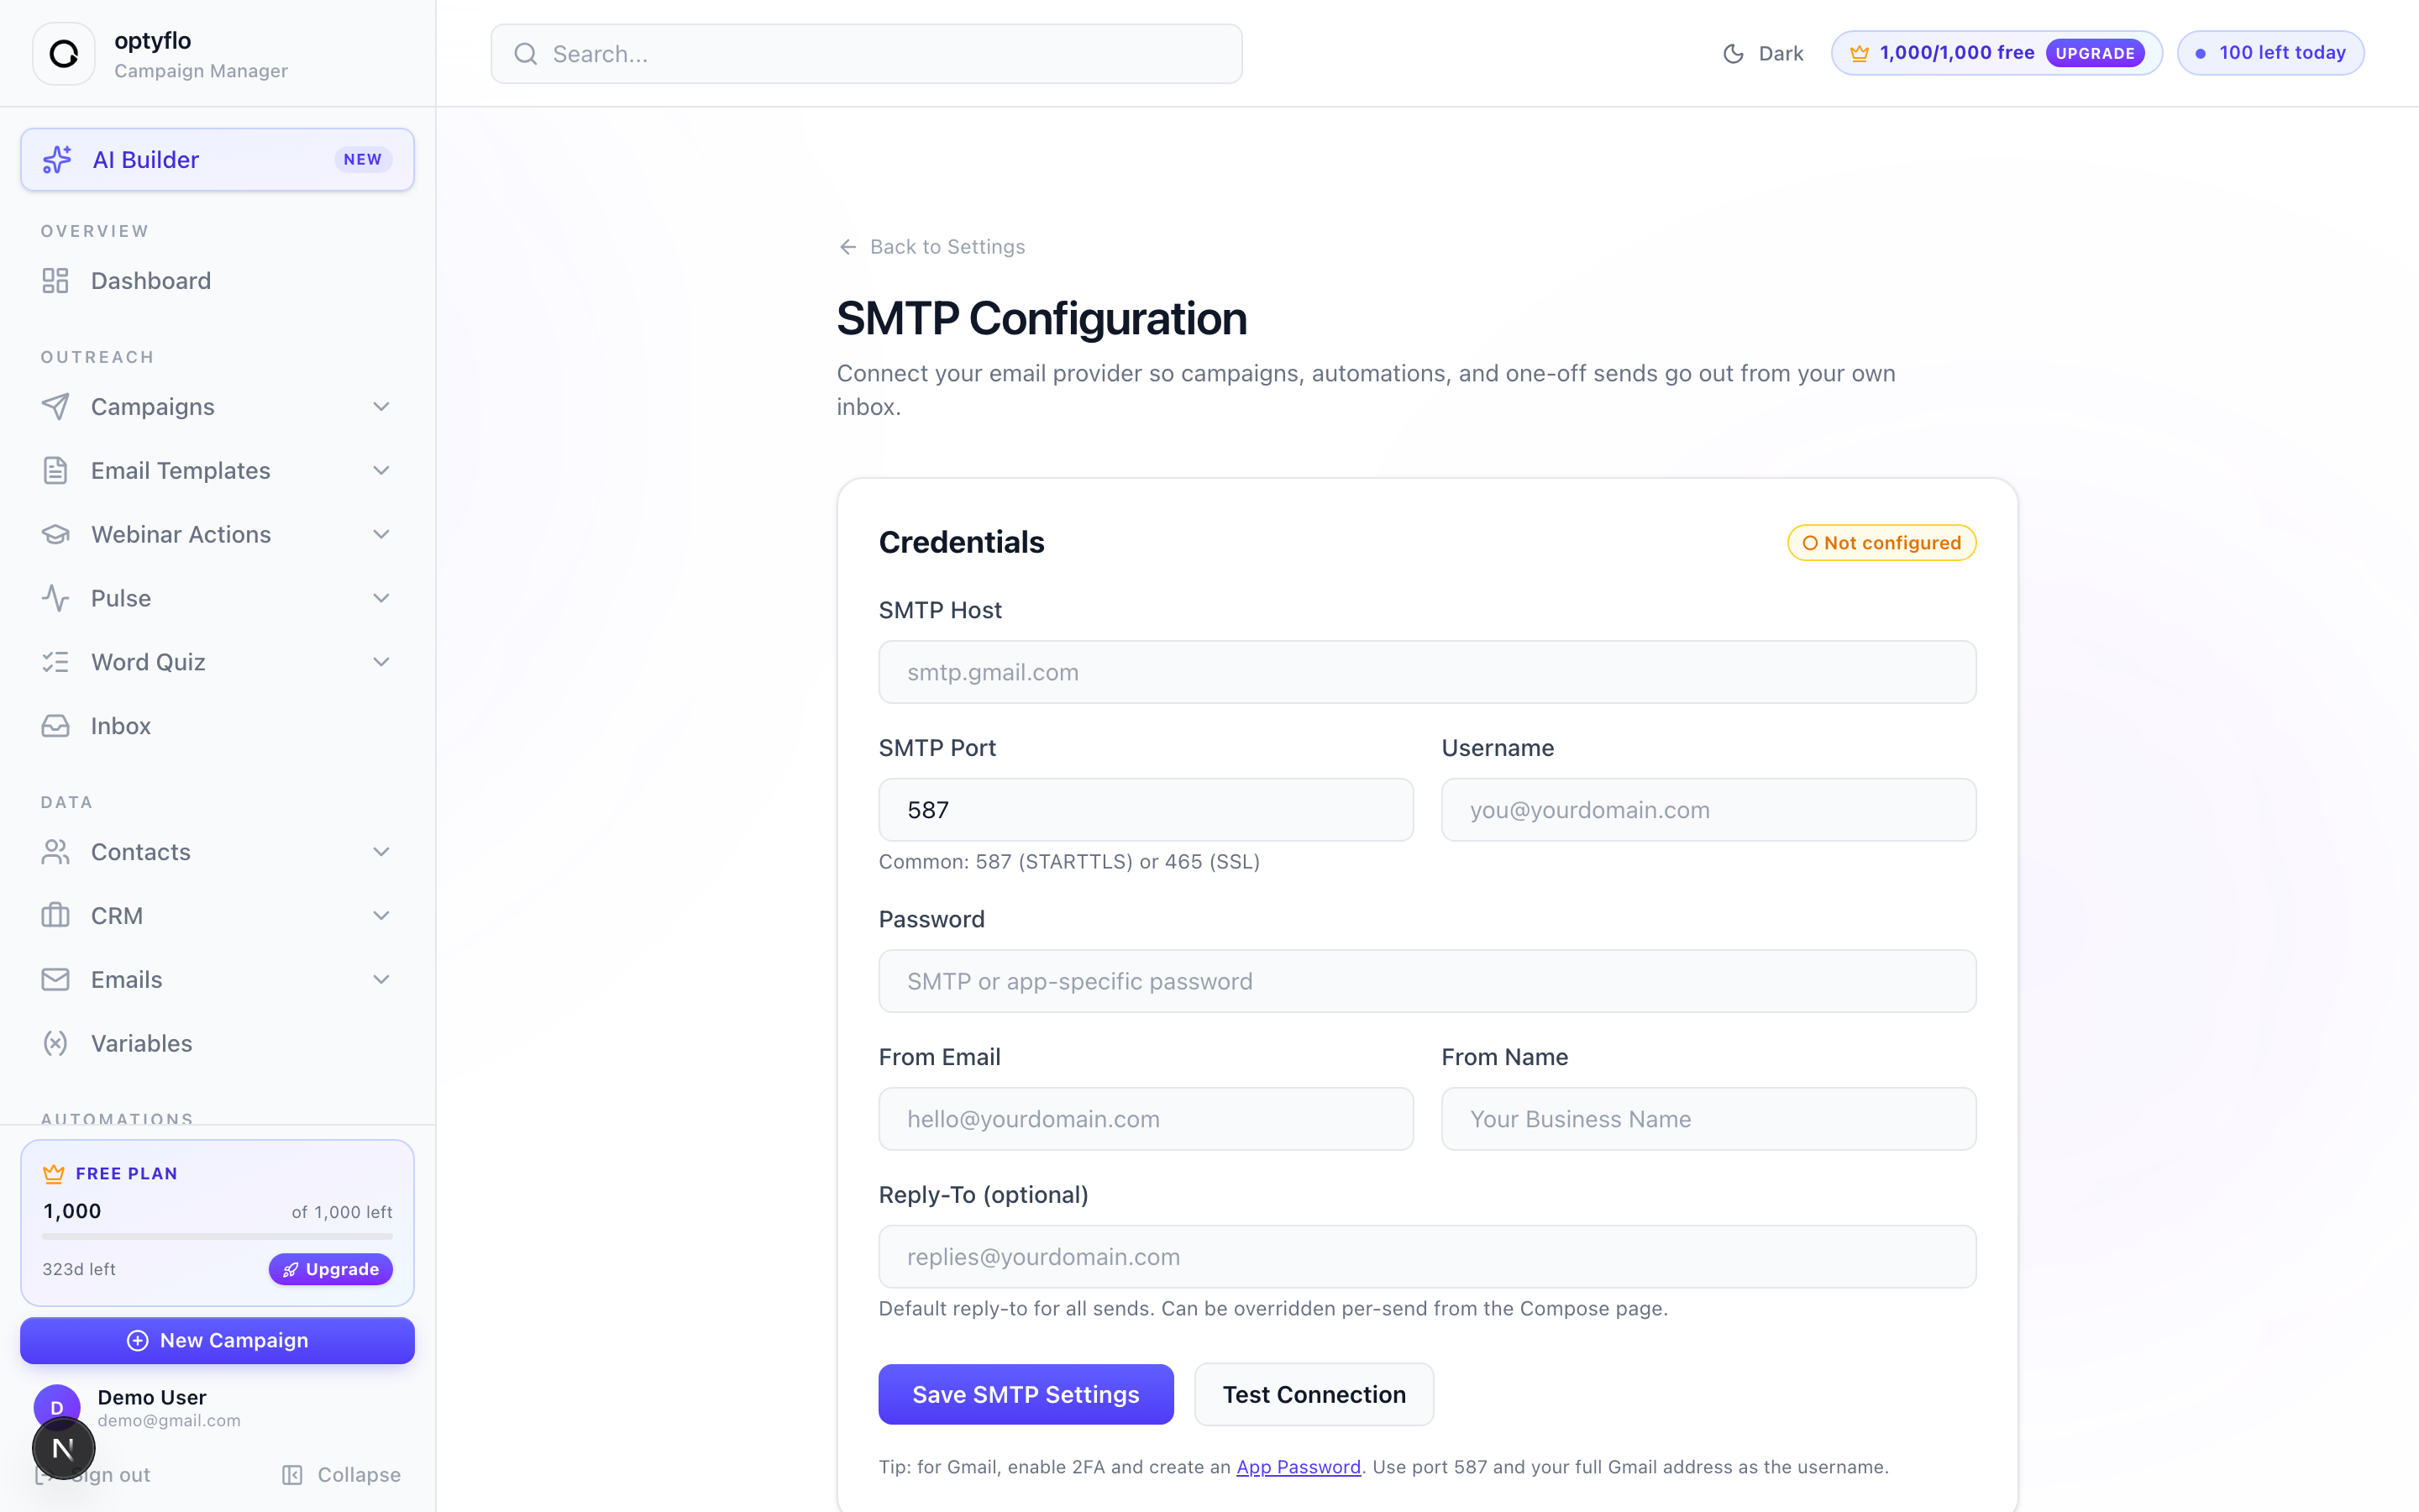Click the SMTP Port field

click(x=1146, y=810)
